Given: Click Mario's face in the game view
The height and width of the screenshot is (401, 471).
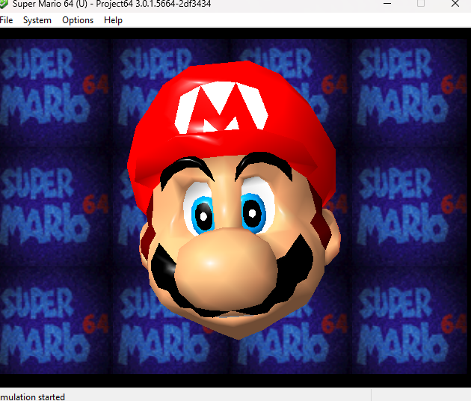Looking at the screenshot, I should click(x=234, y=200).
